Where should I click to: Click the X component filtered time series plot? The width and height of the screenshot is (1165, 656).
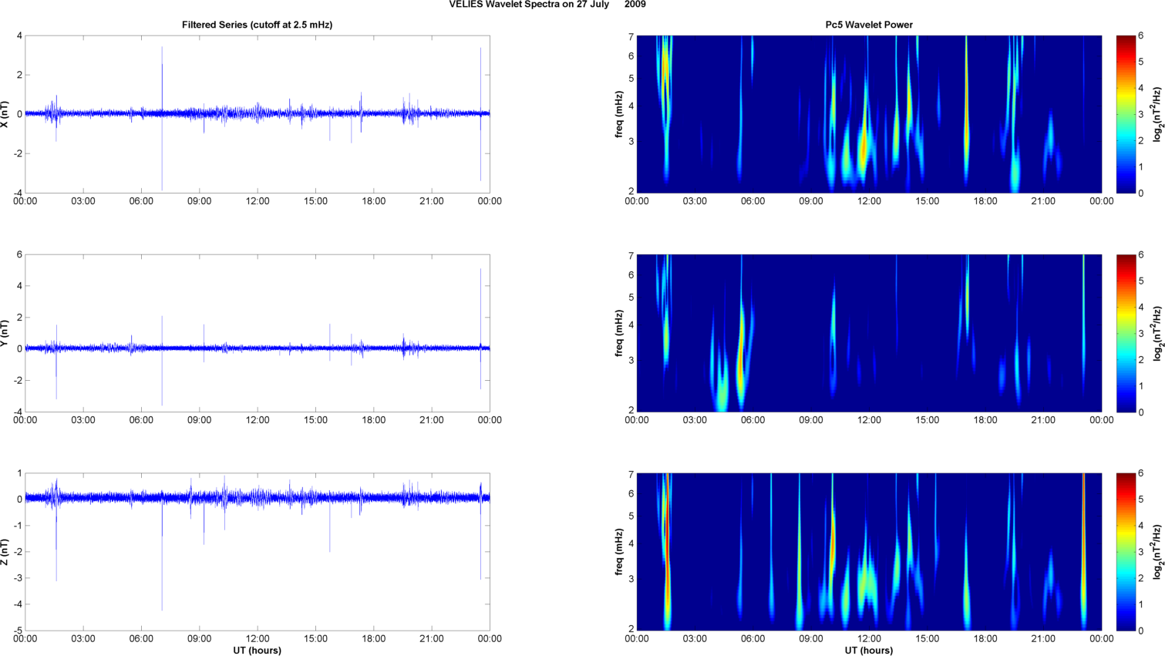[258, 114]
